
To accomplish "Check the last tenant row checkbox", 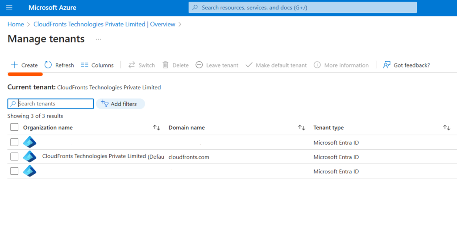I will (x=14, y=171).
